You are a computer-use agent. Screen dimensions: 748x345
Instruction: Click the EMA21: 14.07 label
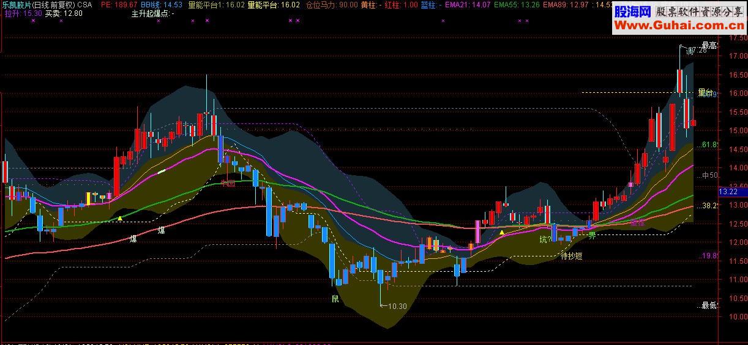[467, 4]
